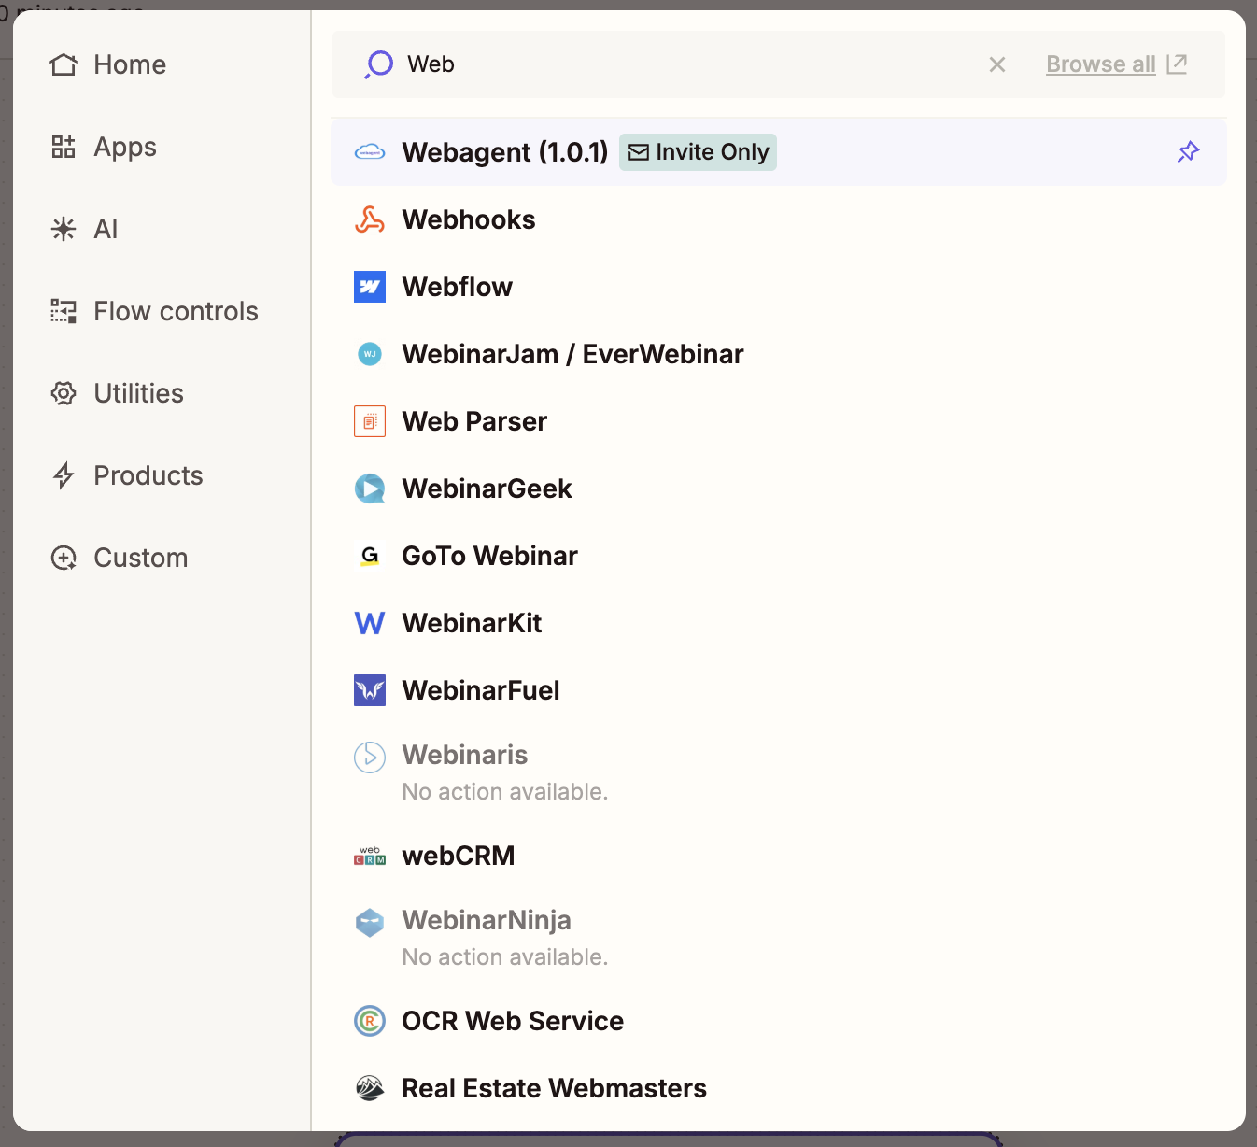The image size is (1257, 1147).
Task: Click the Flow controls icon
Action: [x=64, y=311]
